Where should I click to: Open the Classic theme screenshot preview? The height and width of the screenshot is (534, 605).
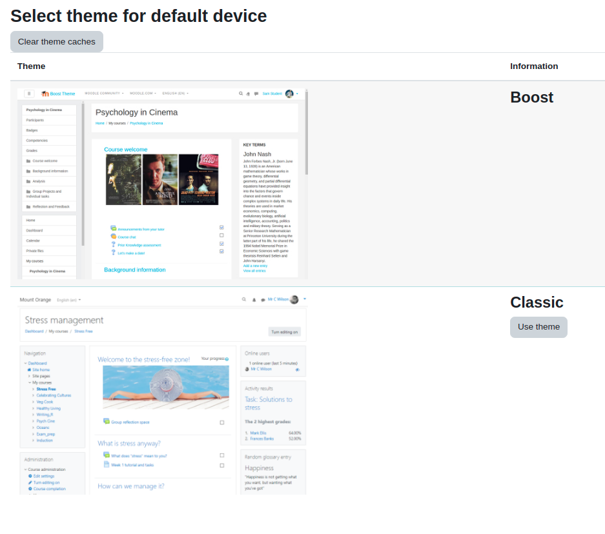(163, 394)
